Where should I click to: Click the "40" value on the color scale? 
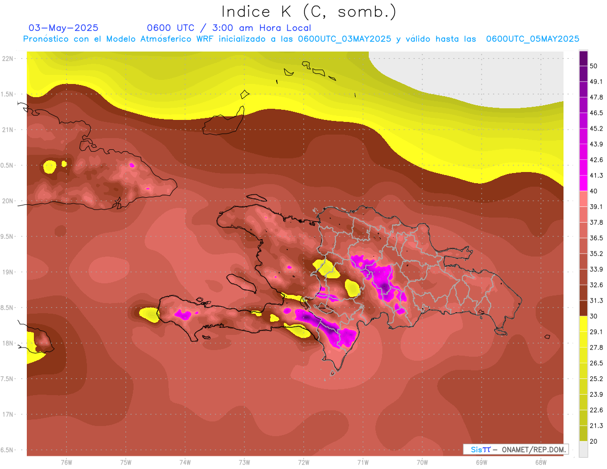595,191
